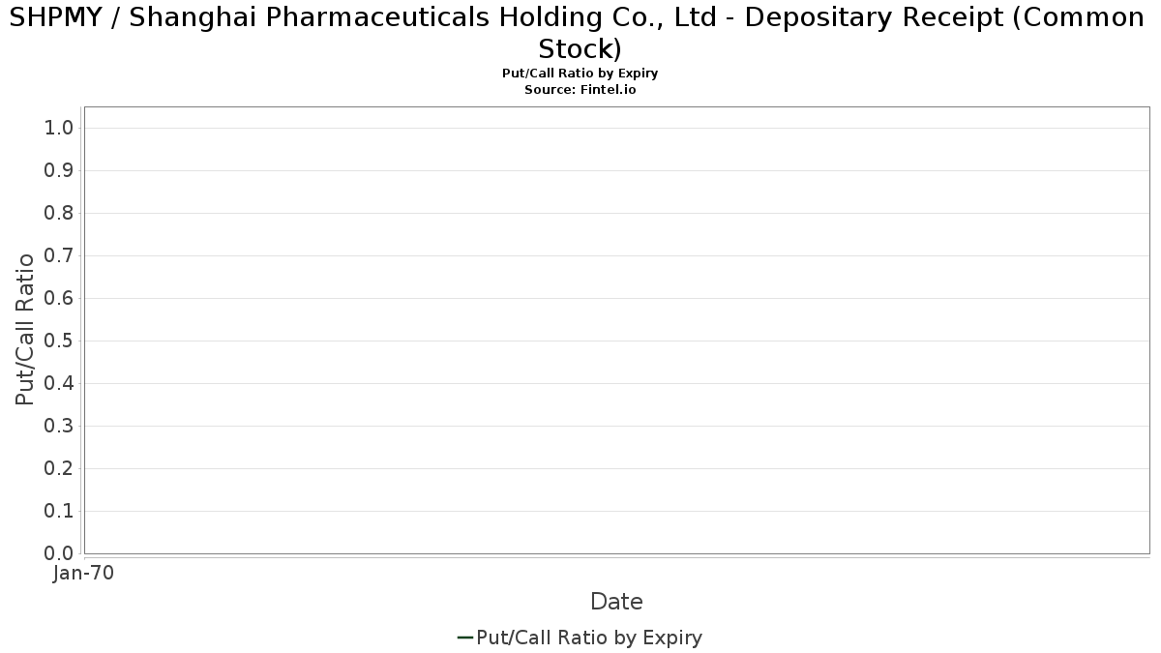The width and height of the screenshot is (1161, 653).
Task: Click the 0.2 y-axis tick label
Action: (x=59, y=469)
